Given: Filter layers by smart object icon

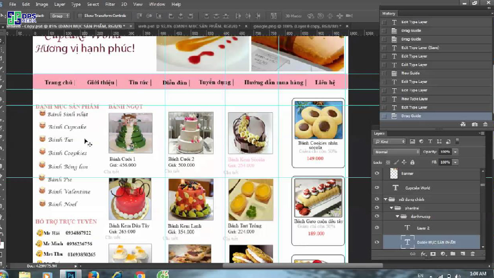Looking at the screenshot, I should (x=448, y=142).
